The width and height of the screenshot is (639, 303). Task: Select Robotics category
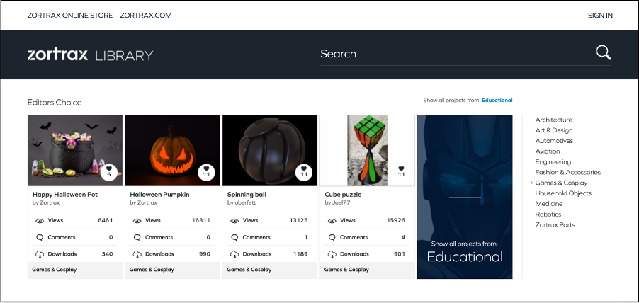click(548, 215)
